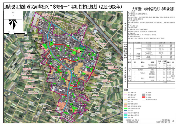
Task: Click the footer text 1985国家高程基准
Action: coord(132,122)
